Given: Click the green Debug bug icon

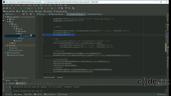Looking at the screenshot, I should tap(38, 8).
